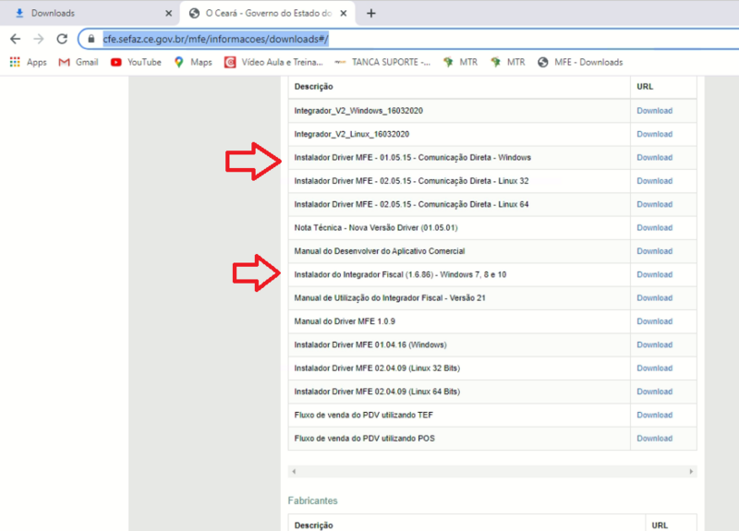The height and width of the screenshot is (531, 739).
Task: Open MFE - Downloads bookmark
Action: coord(580,62)
